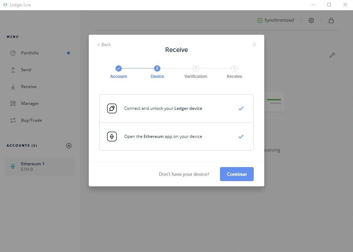
Task: Click the settings gear icon
Action: coord(311,20)
